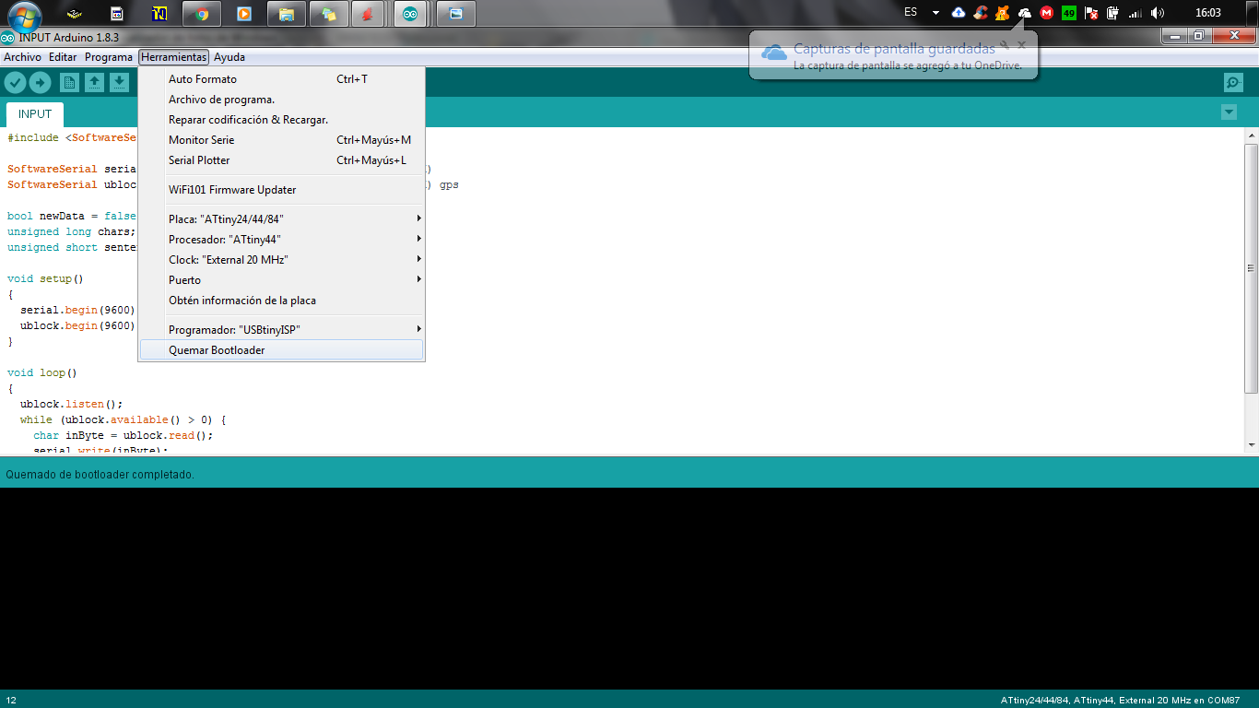Click the OneDrive notification message text
The height and width of the screenshot is (708, 1259).
[908, 65]
